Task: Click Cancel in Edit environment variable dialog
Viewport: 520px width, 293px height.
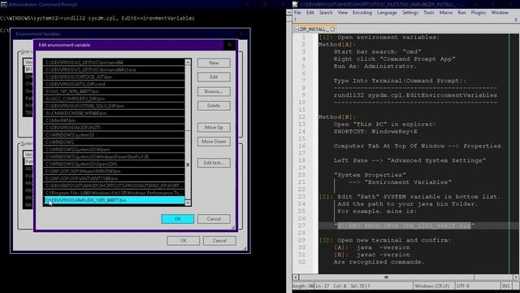Action: tap(214, 219)
